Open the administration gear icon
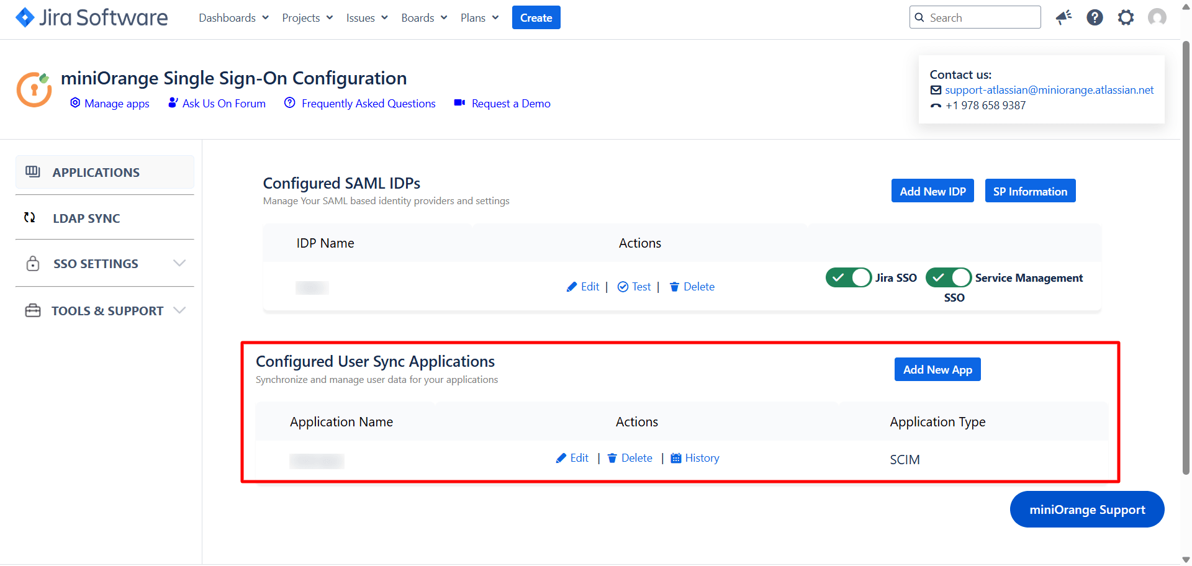The width and height of the screenshot is (1192, 566). [x=1126, y=17]
